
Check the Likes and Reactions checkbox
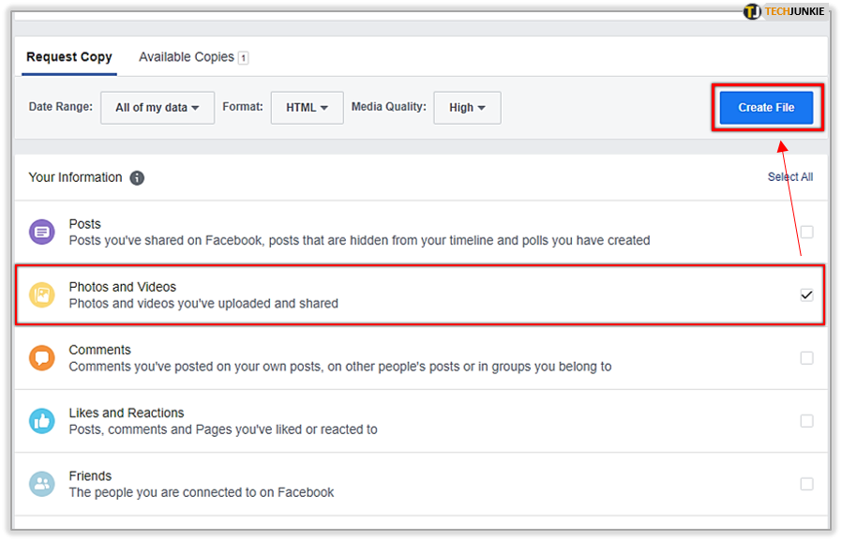806,421
